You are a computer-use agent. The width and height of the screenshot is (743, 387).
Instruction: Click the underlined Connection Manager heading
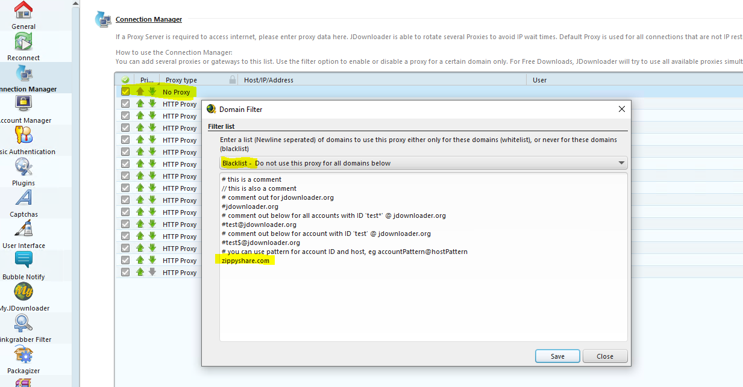[149, 19]
